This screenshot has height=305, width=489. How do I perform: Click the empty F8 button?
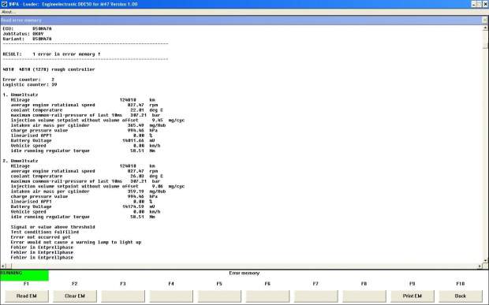[364, 296]
